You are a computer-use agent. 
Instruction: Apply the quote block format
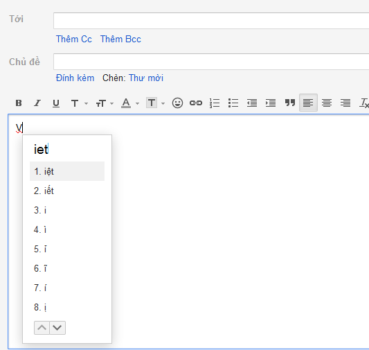point(290,103)
